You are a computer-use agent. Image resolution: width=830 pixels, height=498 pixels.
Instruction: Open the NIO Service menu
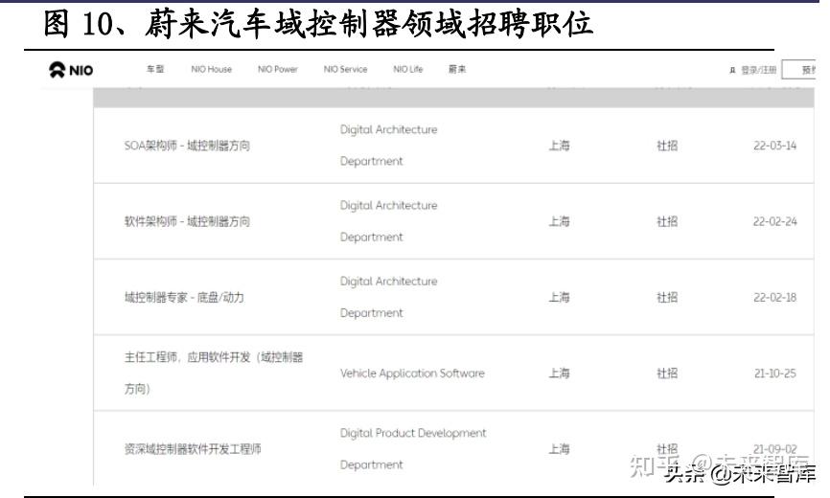click(x=345, y=69)
